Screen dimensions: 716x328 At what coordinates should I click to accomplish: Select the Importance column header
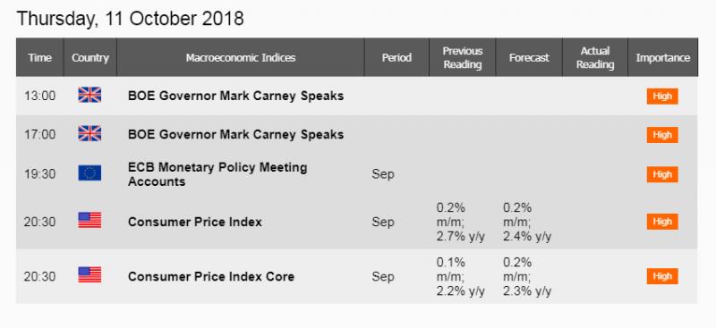tap(663, 57)
